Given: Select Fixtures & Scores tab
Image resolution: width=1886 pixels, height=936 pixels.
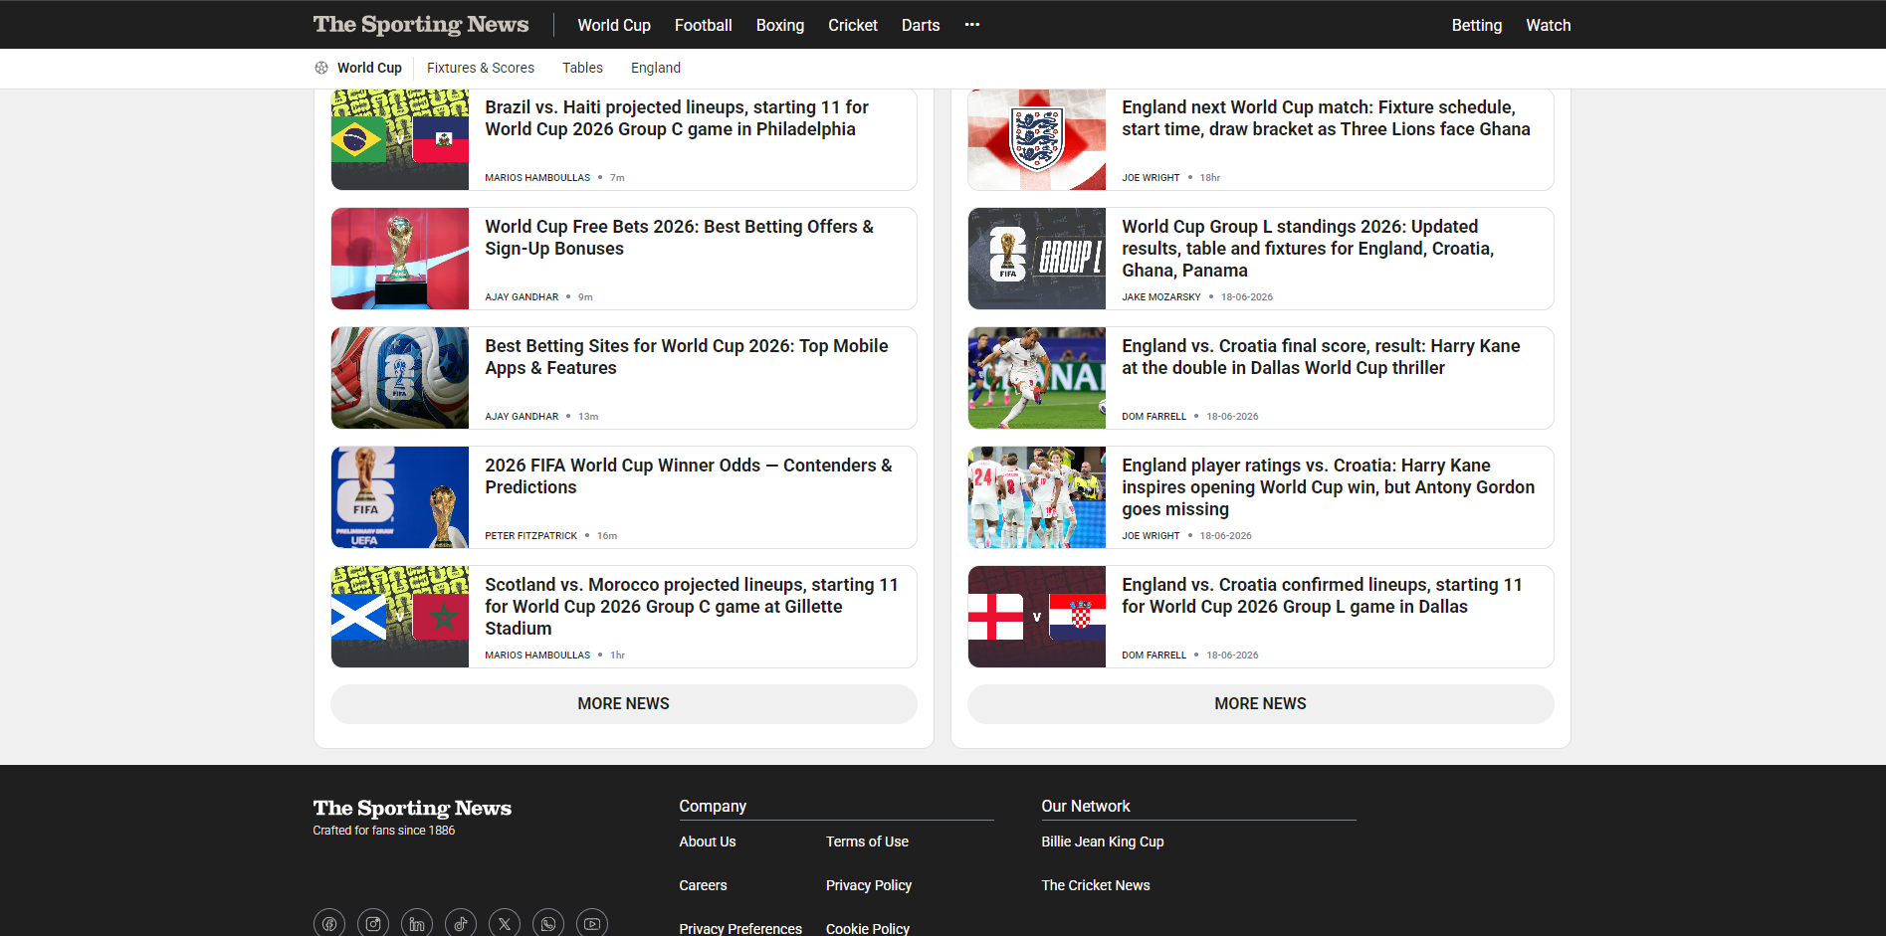Looking at the screenshot, I should [481, 68].
